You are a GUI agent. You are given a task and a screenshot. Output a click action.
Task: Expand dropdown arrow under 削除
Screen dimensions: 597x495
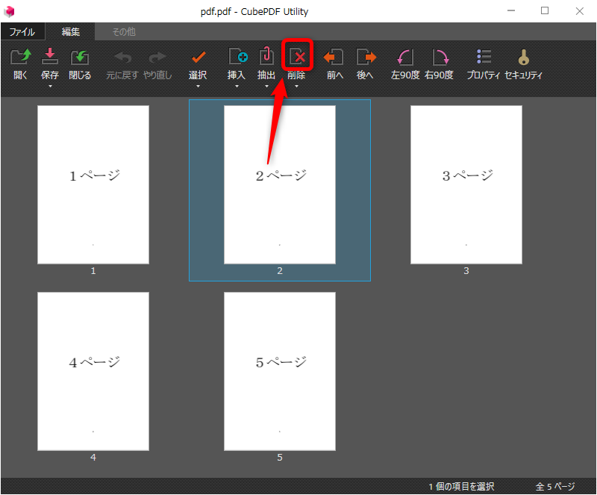[296, 87]
